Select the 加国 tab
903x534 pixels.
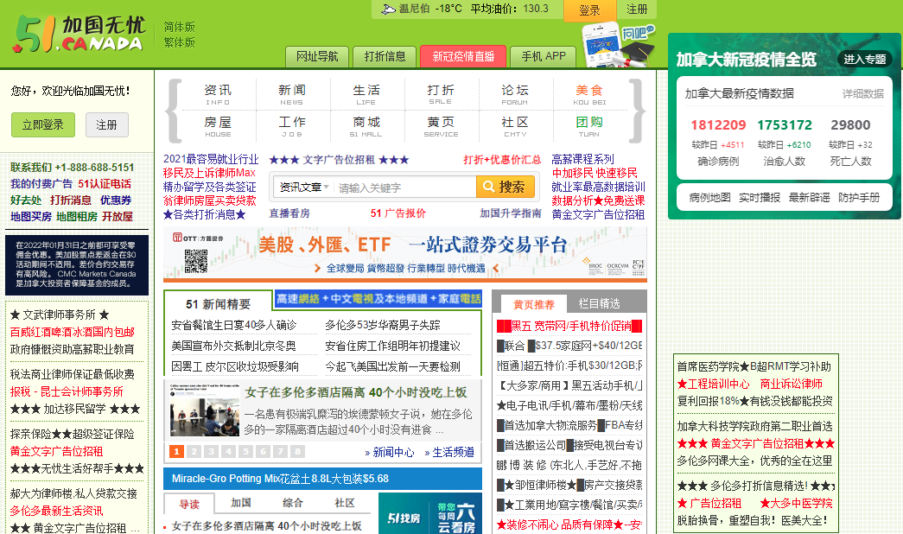[x=241, y=503]
